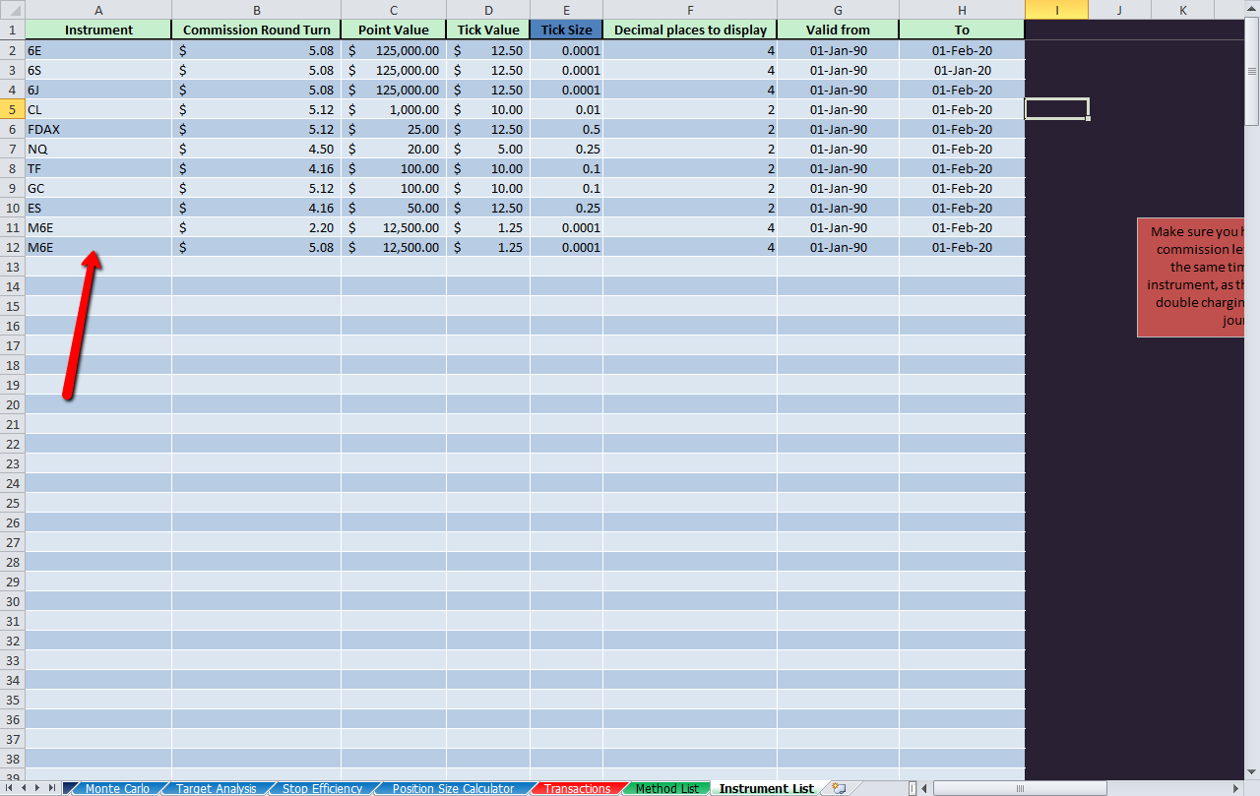Select FDAX point value 25.00

click(x=394, y=129)
